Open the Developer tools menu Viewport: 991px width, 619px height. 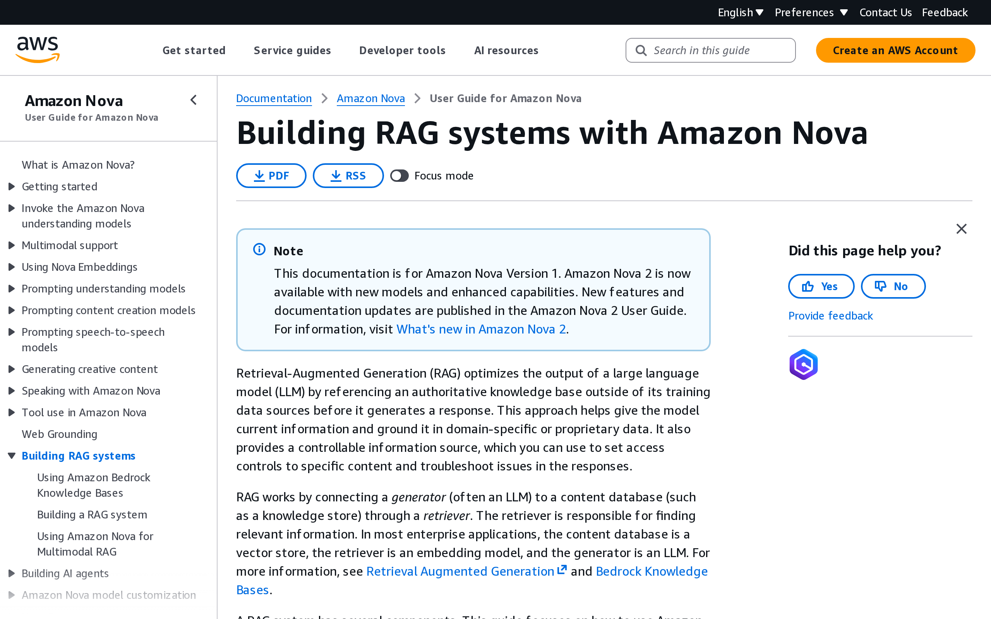(402, 50)
